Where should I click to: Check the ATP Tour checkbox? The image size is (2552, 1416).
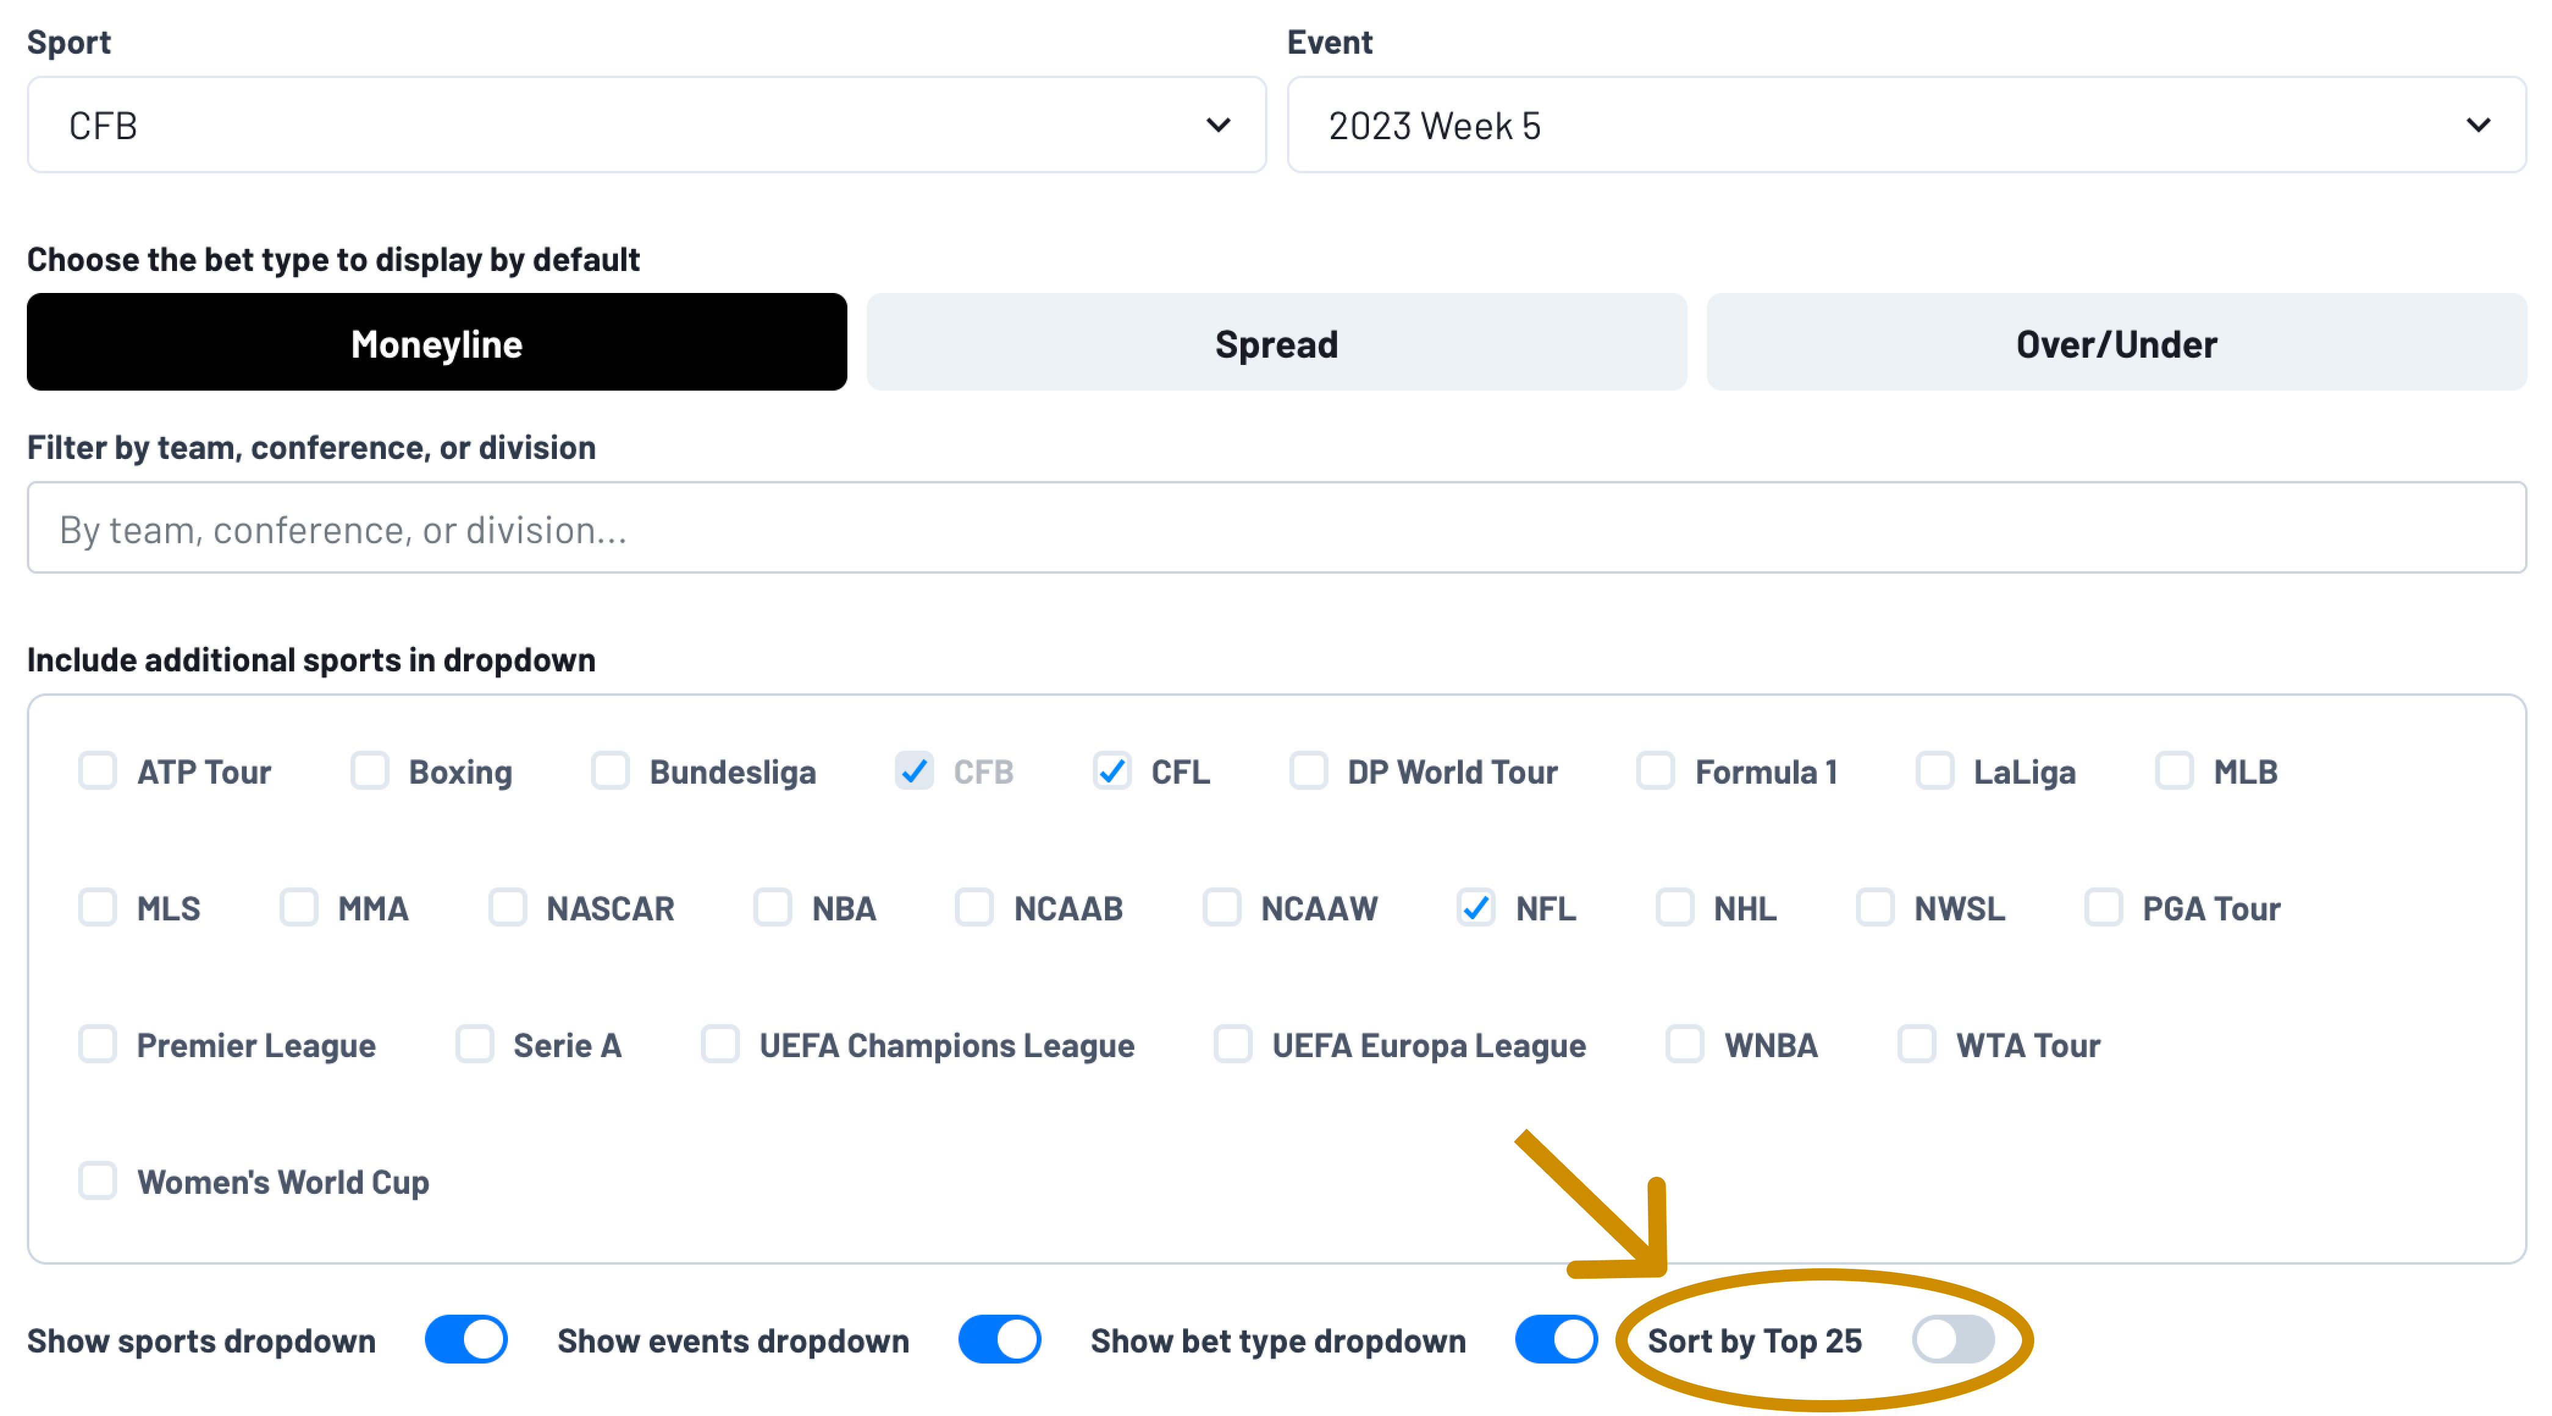click(x=98, y=770)
